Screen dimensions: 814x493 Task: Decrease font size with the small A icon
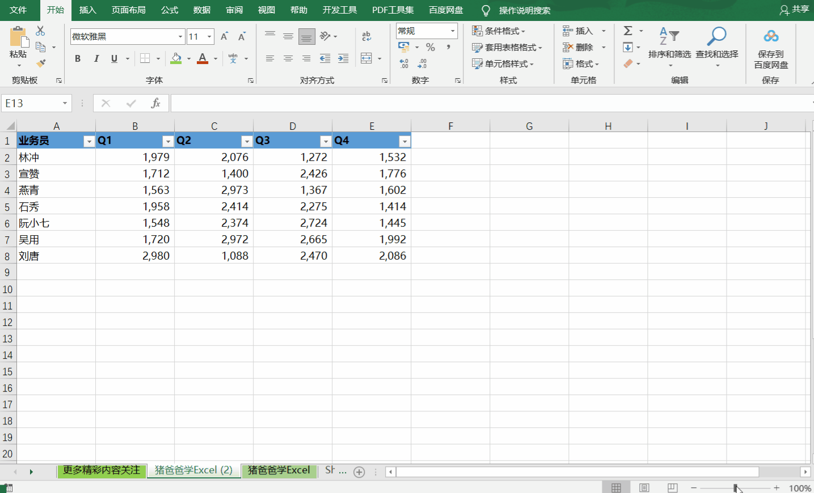[x=242, y=36]
